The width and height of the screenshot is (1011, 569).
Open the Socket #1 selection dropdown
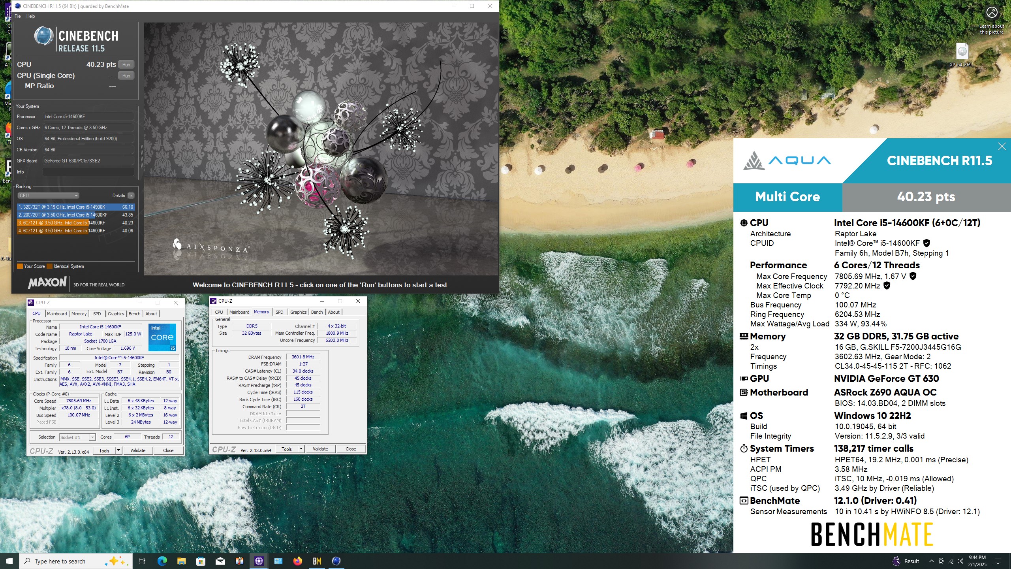[77, 437]
